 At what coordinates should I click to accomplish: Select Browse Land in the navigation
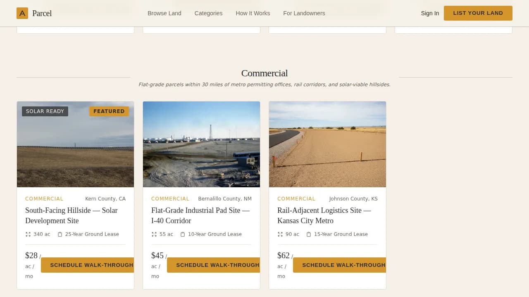point(164,13)
